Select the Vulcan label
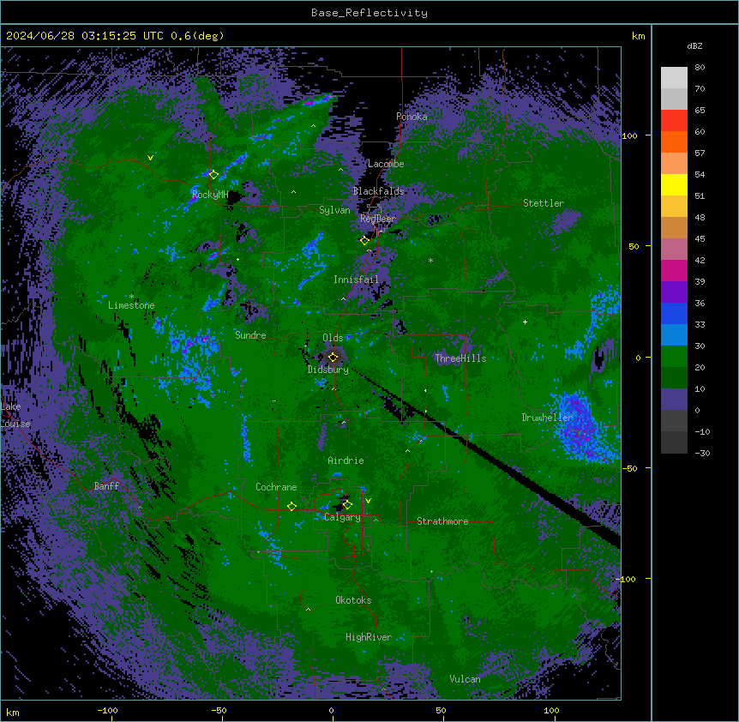739x722 pixels. click(466, 679)
